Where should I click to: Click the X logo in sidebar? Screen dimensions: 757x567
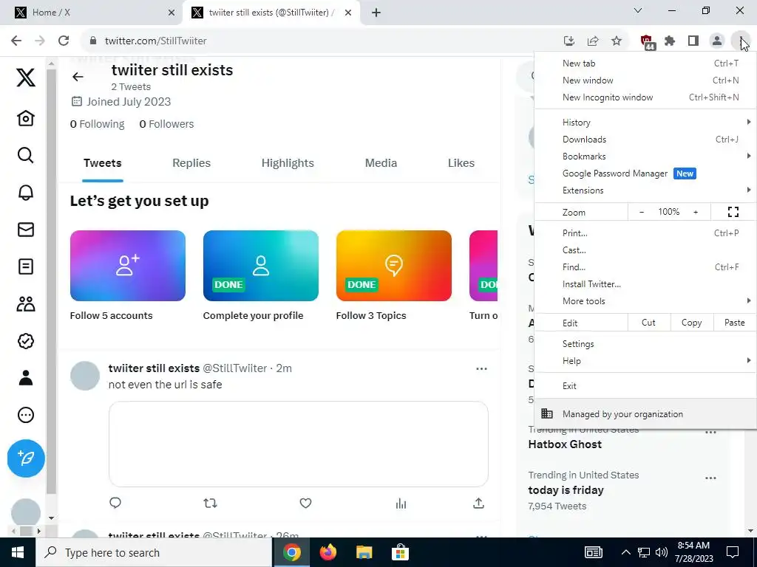click(26, 78)
